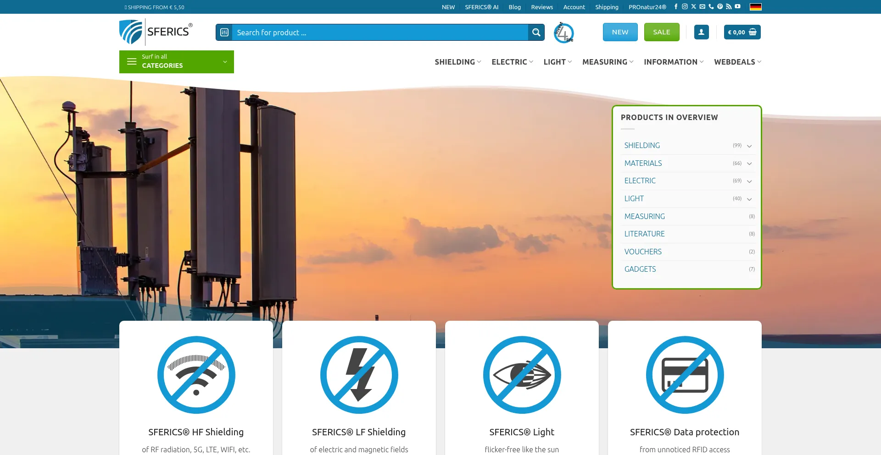Switch language via German flag icon
The image size is (881, 455).
click(x=756, y=7)
